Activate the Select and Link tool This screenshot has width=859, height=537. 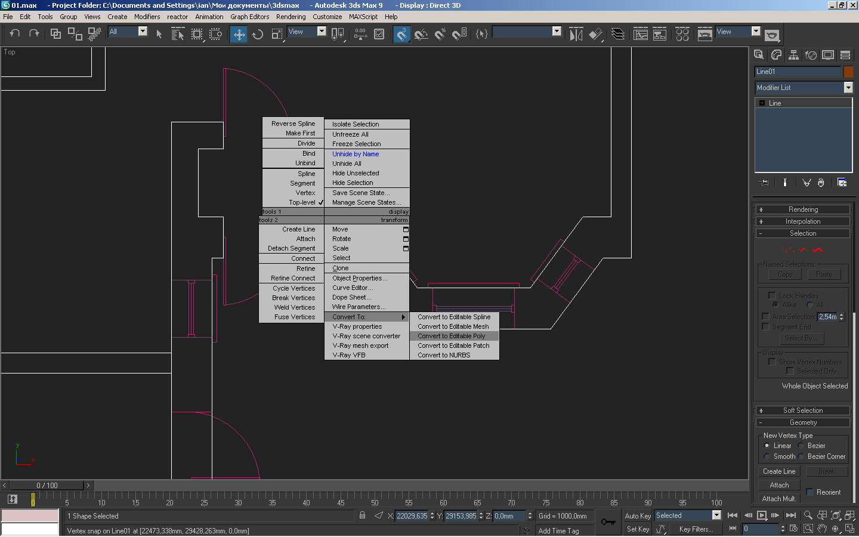coord(55,34)
